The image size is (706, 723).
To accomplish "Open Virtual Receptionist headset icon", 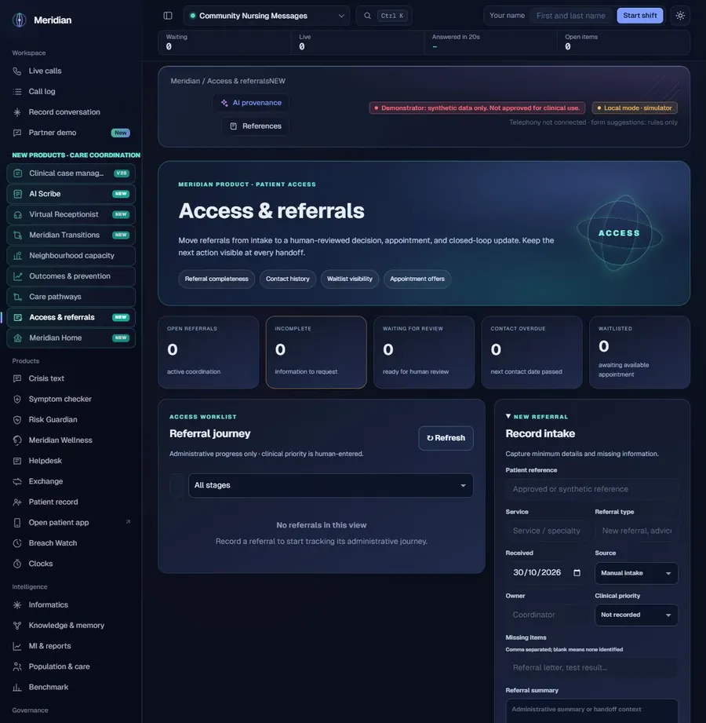I will pyautogui.click(x=17, y=214).
